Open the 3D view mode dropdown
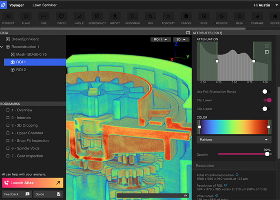This screenshot has width=280, height=200. [x=181, y=40]
